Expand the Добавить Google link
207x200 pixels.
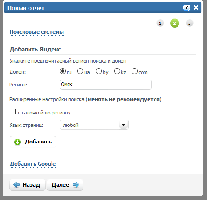[33, 164]
